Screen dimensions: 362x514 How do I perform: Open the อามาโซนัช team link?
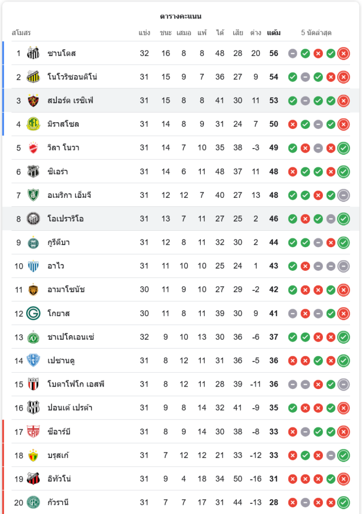click(x=66, y=289)
